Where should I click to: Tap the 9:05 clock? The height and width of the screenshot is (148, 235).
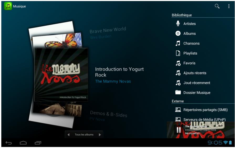pos(215,142)
